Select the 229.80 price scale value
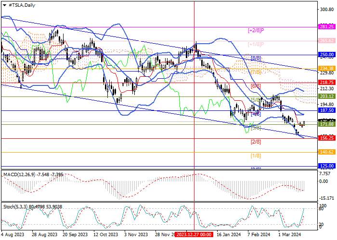 326,72
